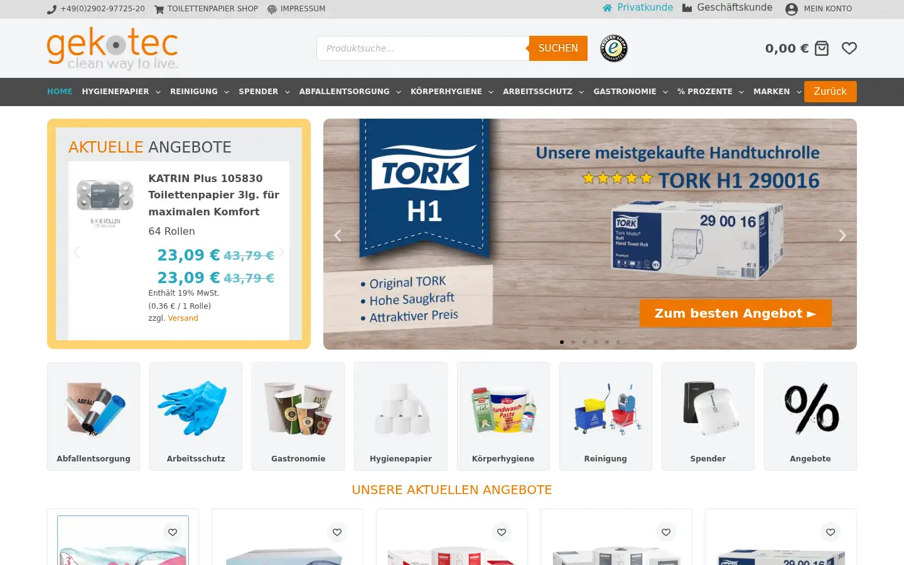Go to next offer in Aktuelle Angebote
Image resolution: width=904 pixels, height=565 pixels.
click(x=282, y=252)
